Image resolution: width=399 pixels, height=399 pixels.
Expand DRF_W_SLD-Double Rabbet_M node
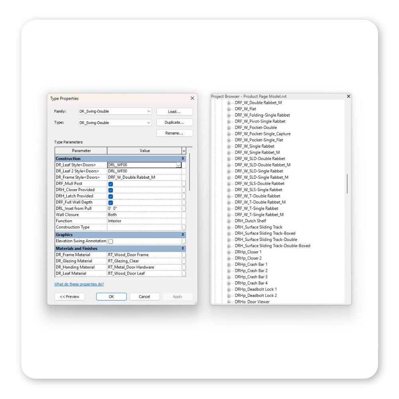tap(229, 166)
